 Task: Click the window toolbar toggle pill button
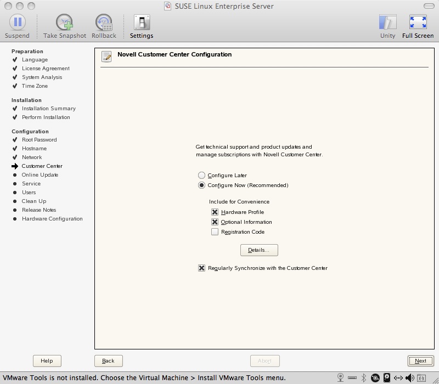[429, 6]
